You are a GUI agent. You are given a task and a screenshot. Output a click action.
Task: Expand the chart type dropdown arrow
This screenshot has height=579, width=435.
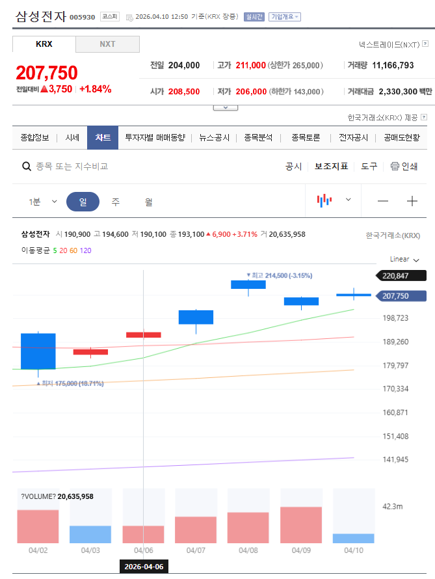coord(348,200)
